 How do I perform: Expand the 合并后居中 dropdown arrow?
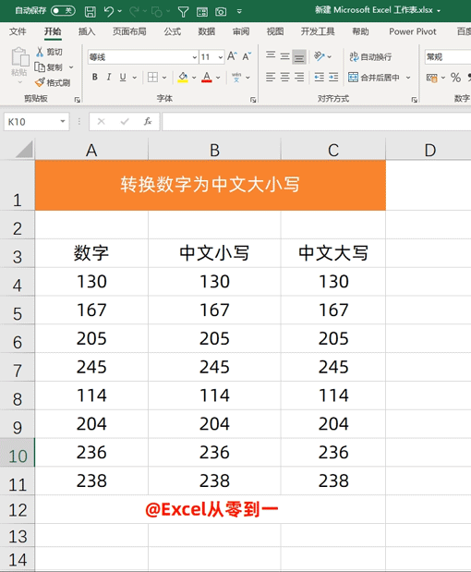pos(408,78)
